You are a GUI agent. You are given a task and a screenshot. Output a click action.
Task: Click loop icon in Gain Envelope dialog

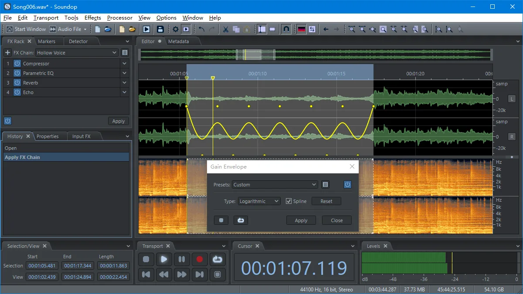[241, 220]
